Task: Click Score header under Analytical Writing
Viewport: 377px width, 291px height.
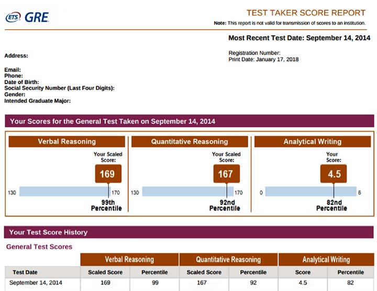Action: click(x=303, y=272)
